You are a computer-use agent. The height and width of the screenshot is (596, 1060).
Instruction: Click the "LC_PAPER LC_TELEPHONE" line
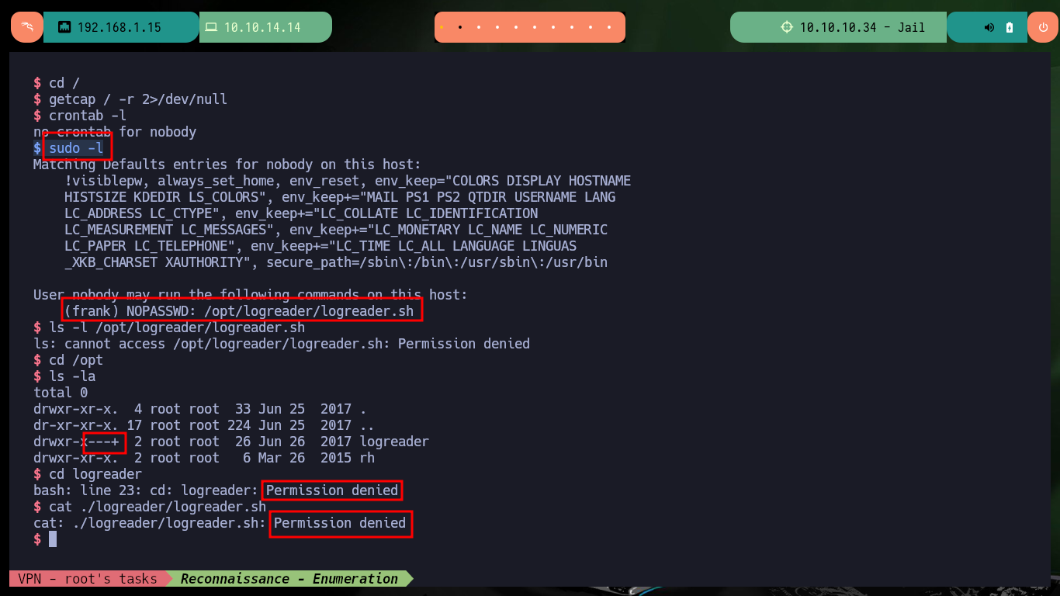coord(320,246)
